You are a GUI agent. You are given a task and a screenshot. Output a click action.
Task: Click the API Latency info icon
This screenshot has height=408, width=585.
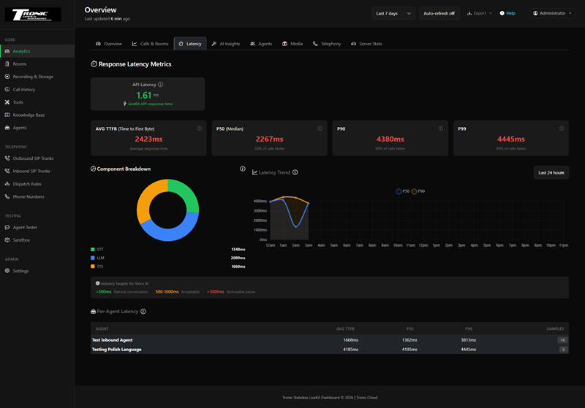tap(160, 85)
